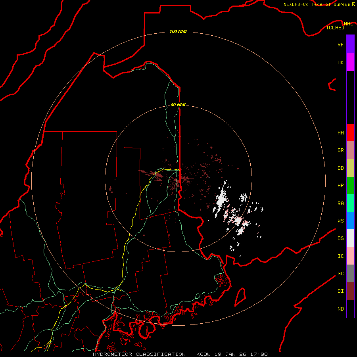This screenshot has height=357, width=357.
Task: Click the DS white legend swatch
Action: pyautogui.click(x=350, y=238)
